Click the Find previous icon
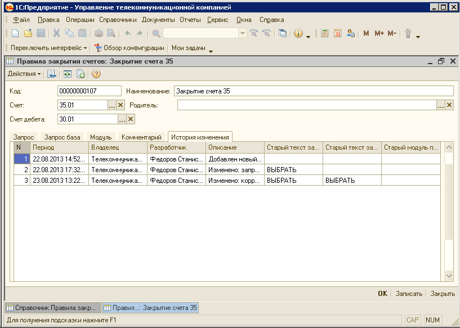This screenshot has width=460, height=328. click(266, 33)
